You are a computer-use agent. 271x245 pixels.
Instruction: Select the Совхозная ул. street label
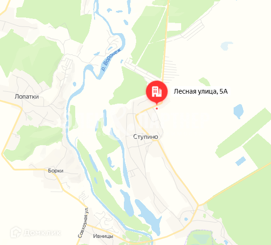tap(83, 222)
